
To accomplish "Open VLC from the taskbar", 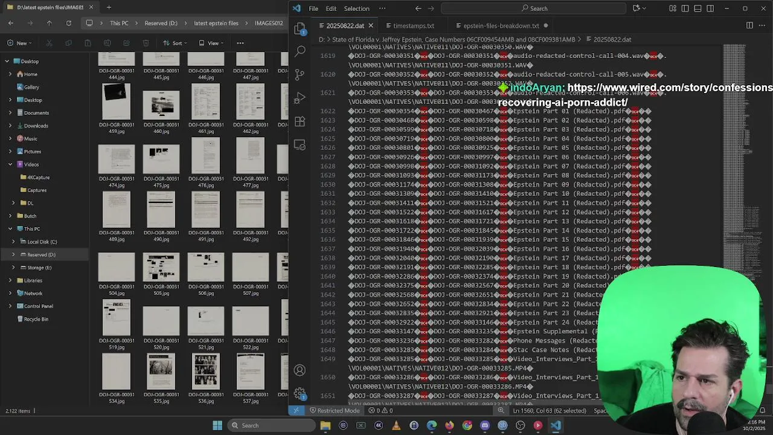I will (x=396, y=425).
